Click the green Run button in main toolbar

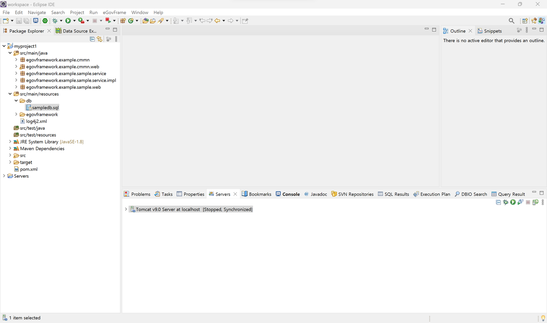68,20
